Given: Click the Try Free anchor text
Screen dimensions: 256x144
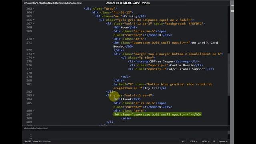Looking at the screenshot, I should pyautogui.click(x=152, y=88).
